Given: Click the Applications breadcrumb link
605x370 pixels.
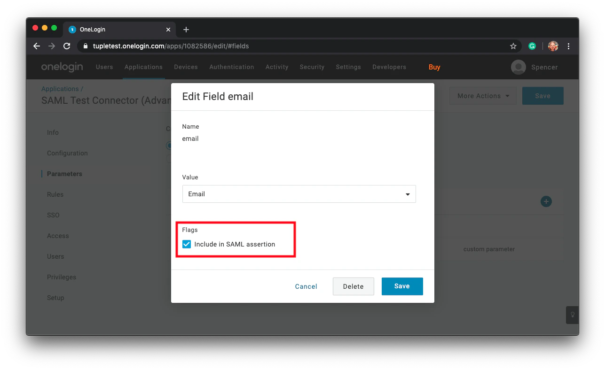Looking at the screenshot, I should tap(60, 89).
